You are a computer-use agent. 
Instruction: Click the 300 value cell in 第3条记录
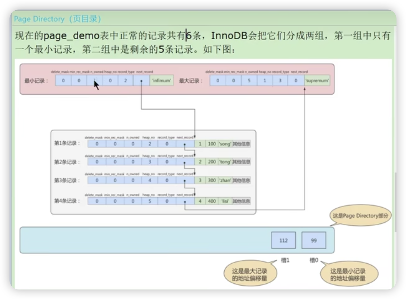(212, 180)
